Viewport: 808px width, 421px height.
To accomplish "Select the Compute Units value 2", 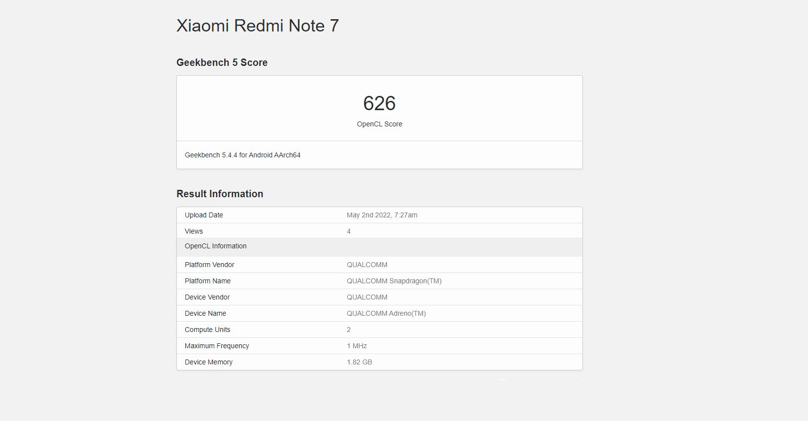I will click(x=349, y=330).
